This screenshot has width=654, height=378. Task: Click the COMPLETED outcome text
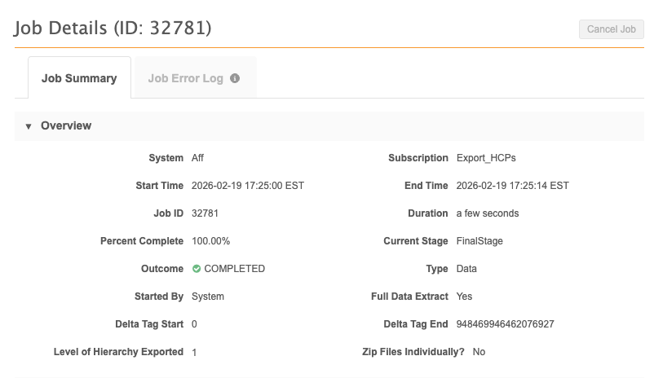click(x=234, y=269)
